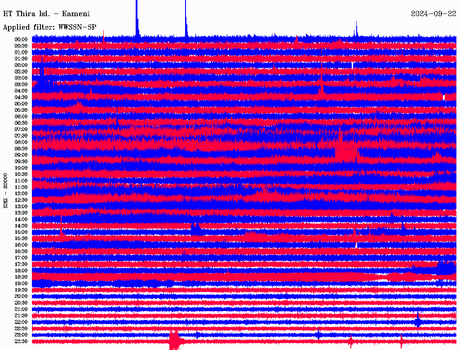Click the station title HT Thira Isl. - Kameni

[x=46, y=14]
